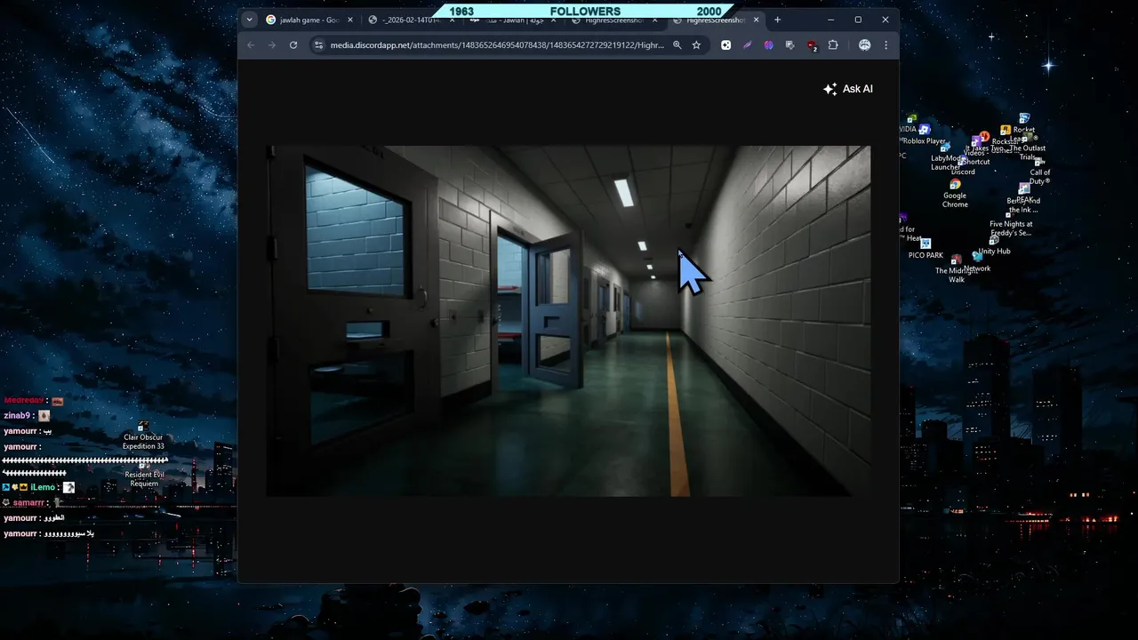Close the _2026-02-14T014 tab
This screenshot has height=640, width=1138.
(452, 20)
